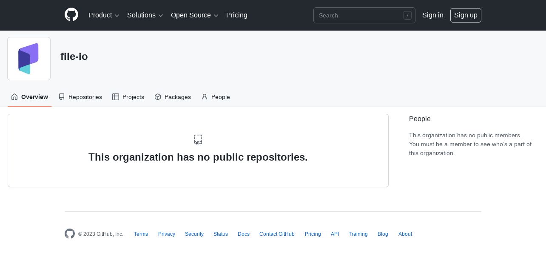Switch to the Repositories tab

click(x=80, y=97)
